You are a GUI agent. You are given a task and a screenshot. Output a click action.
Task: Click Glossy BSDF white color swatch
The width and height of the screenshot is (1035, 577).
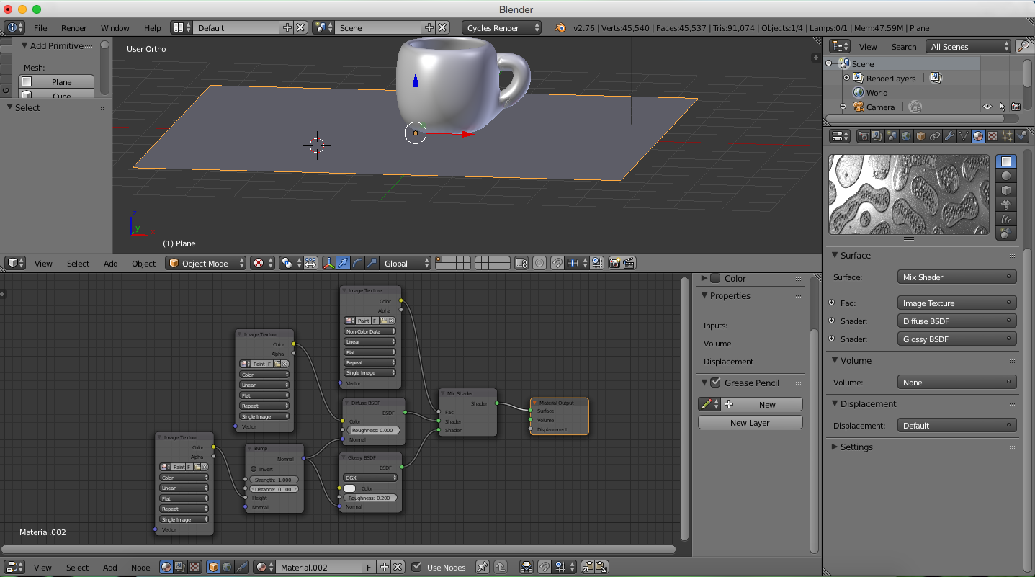[x=349, y=488]
